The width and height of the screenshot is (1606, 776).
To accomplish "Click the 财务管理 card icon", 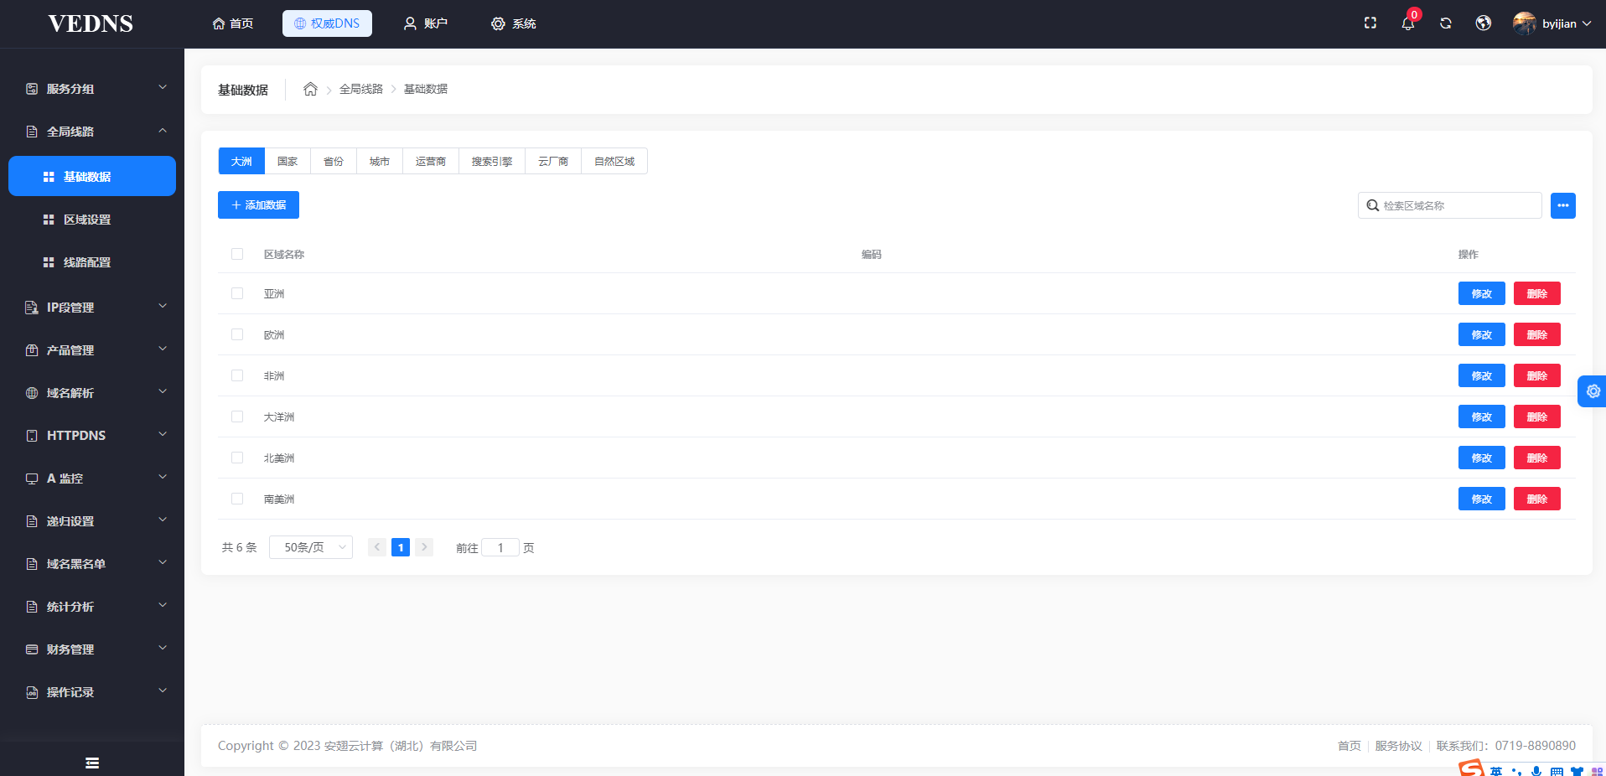I will 32,649.
